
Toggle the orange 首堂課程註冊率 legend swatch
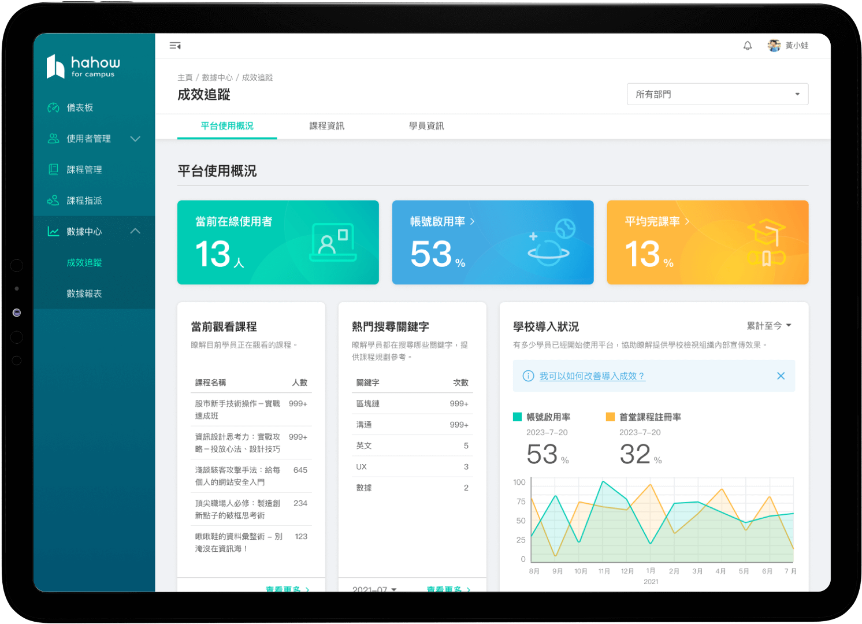610,417
